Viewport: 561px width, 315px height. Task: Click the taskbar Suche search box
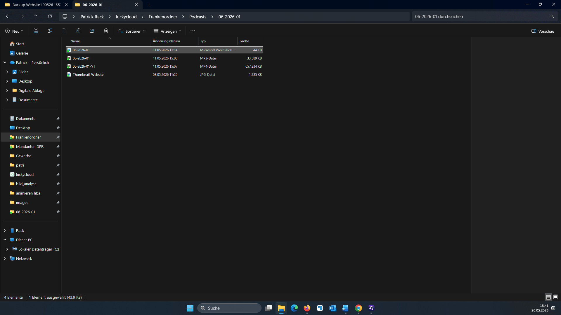tap(229, 308)
